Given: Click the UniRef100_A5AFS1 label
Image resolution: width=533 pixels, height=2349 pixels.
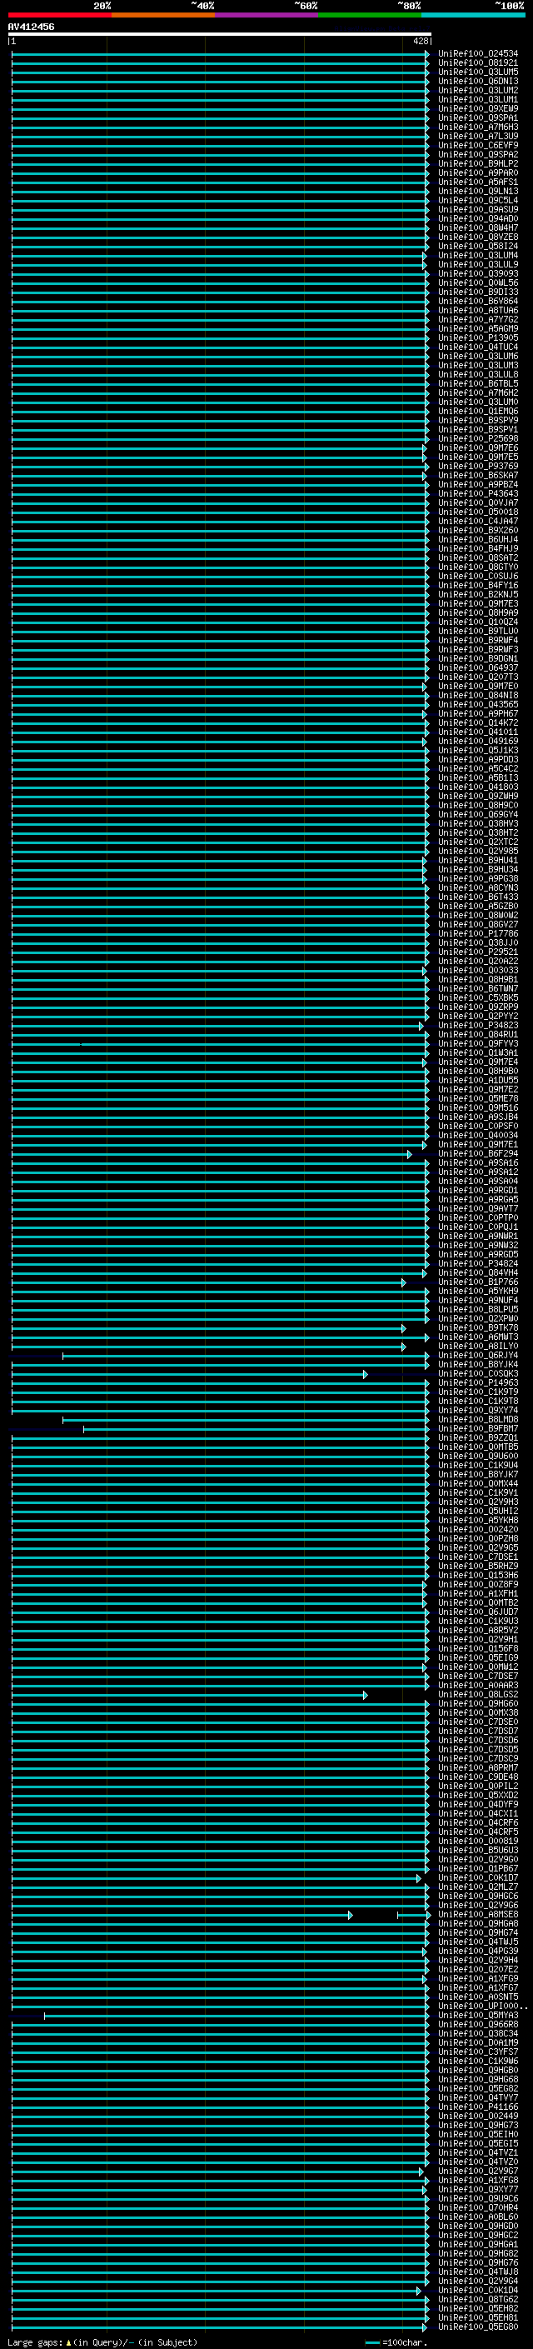Looking at the screenshot, I should (x=477, y=182).
